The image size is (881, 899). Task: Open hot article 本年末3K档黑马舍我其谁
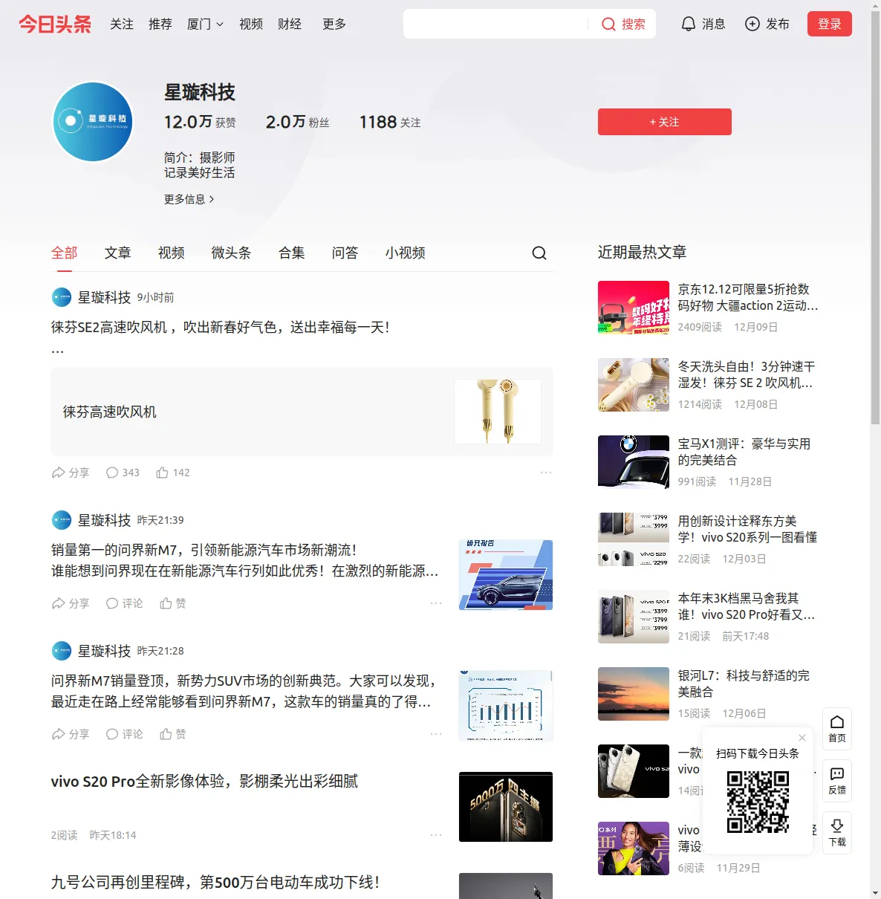click(x=747, y=606)
